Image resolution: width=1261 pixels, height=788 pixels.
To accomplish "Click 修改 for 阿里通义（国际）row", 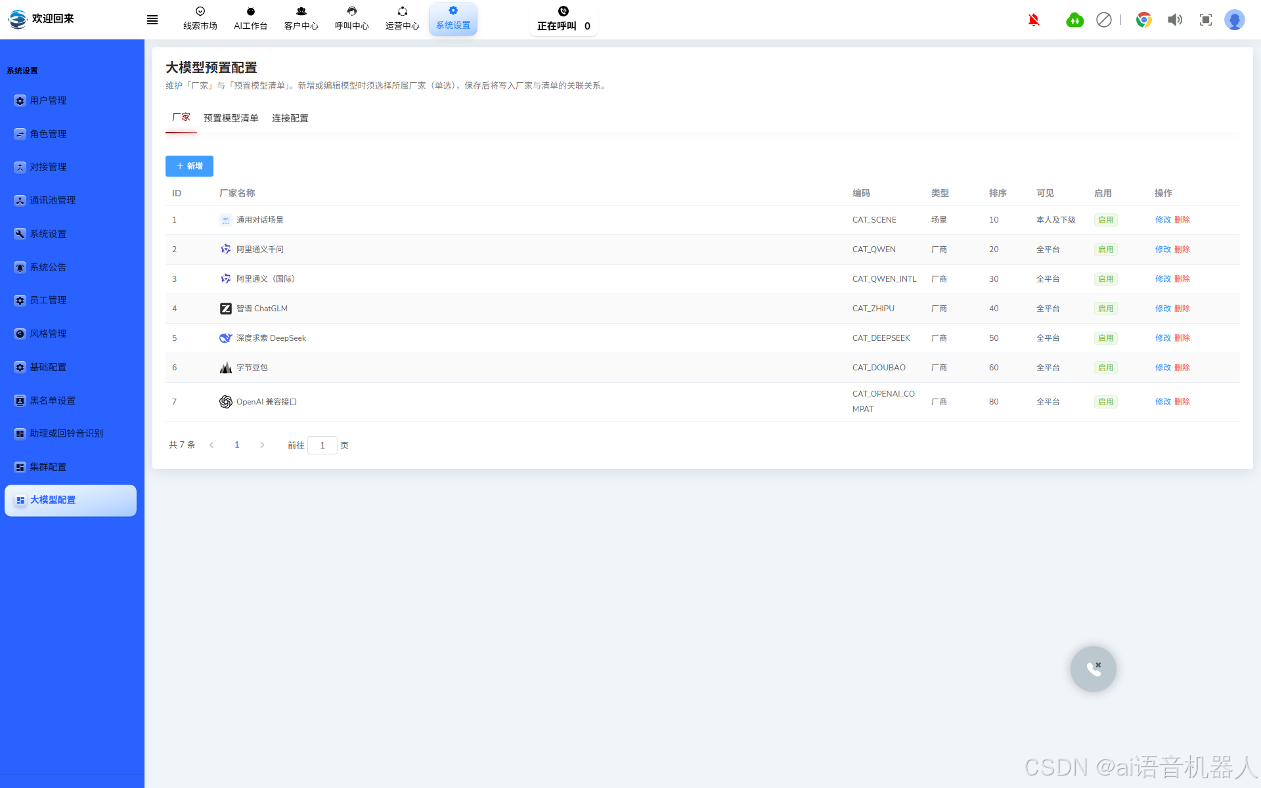I will pos(1163,279).
